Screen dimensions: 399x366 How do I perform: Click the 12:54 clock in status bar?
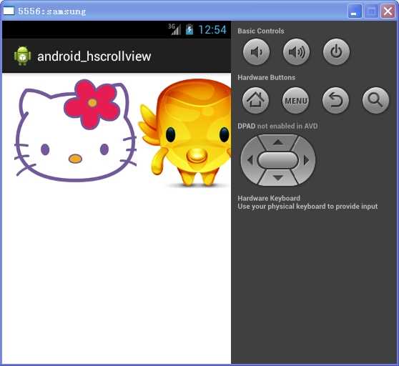coord(212,30)
